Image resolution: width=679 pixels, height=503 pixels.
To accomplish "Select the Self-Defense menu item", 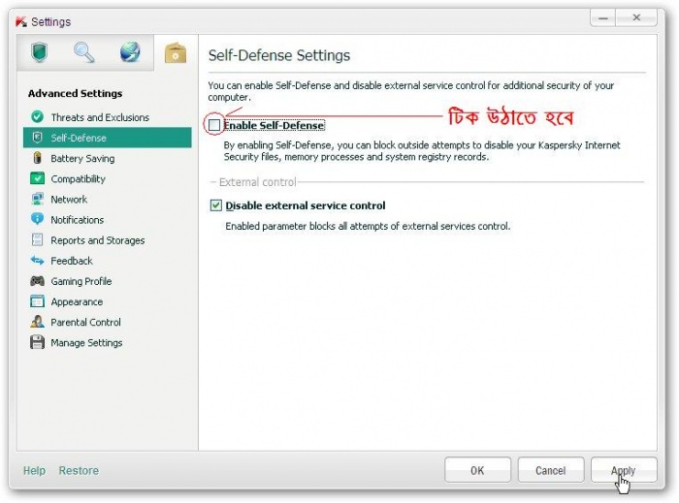I will click(x=107, y=138).
